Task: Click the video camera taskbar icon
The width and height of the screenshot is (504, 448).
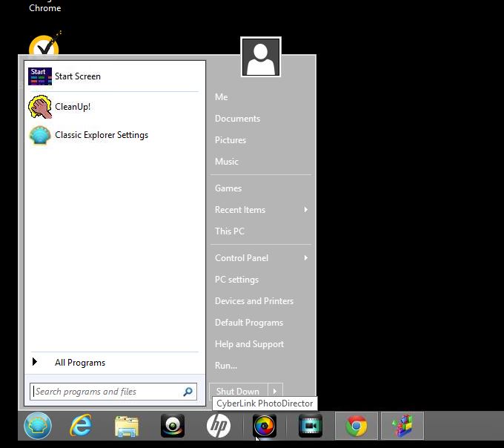Action: tap(310, 426)
